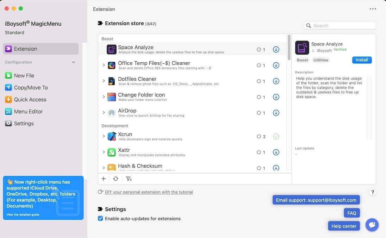
Task: Toggle Enable auto-updates for extensions checkbox
Action: pos(100,218)
